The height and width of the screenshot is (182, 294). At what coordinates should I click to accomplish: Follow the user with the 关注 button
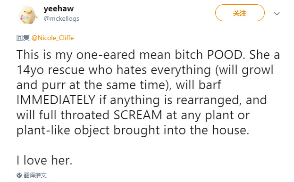240,13
